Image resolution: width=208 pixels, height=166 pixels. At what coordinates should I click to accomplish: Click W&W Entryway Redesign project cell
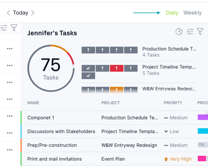[129, 145]
